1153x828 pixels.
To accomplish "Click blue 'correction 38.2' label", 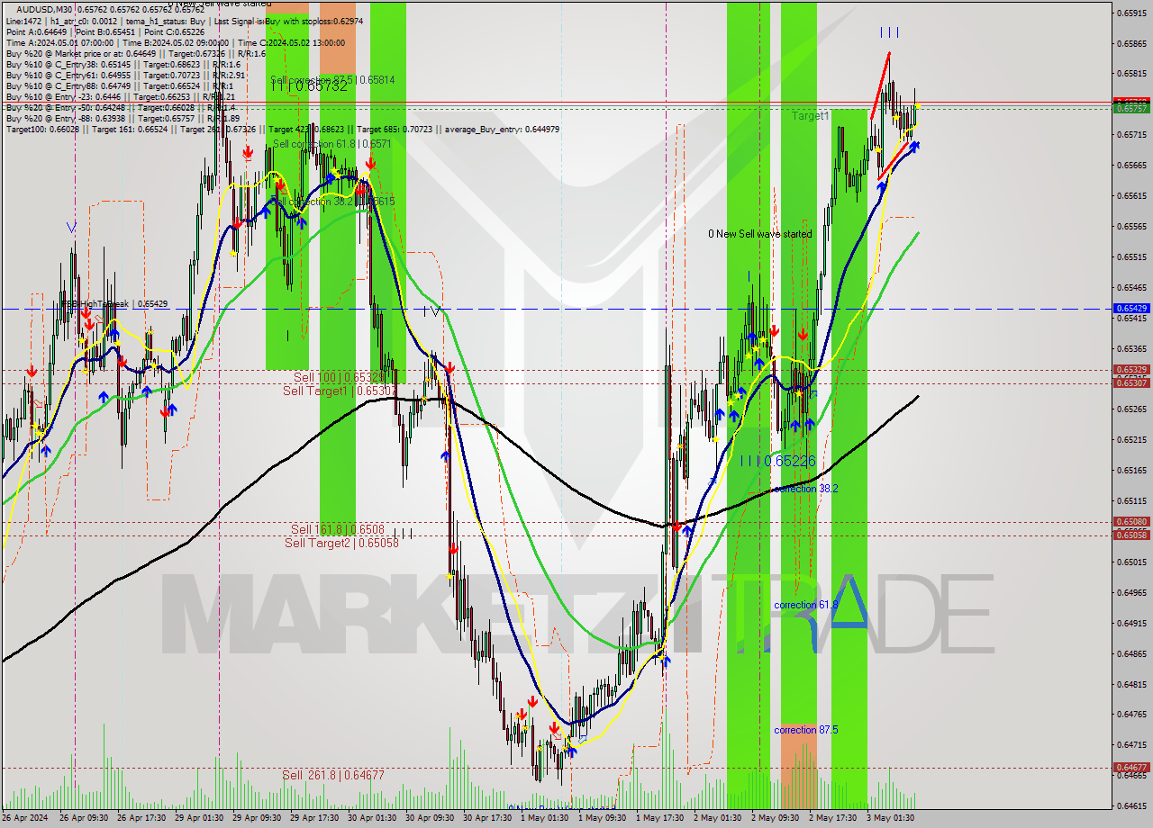I will 806,489.
